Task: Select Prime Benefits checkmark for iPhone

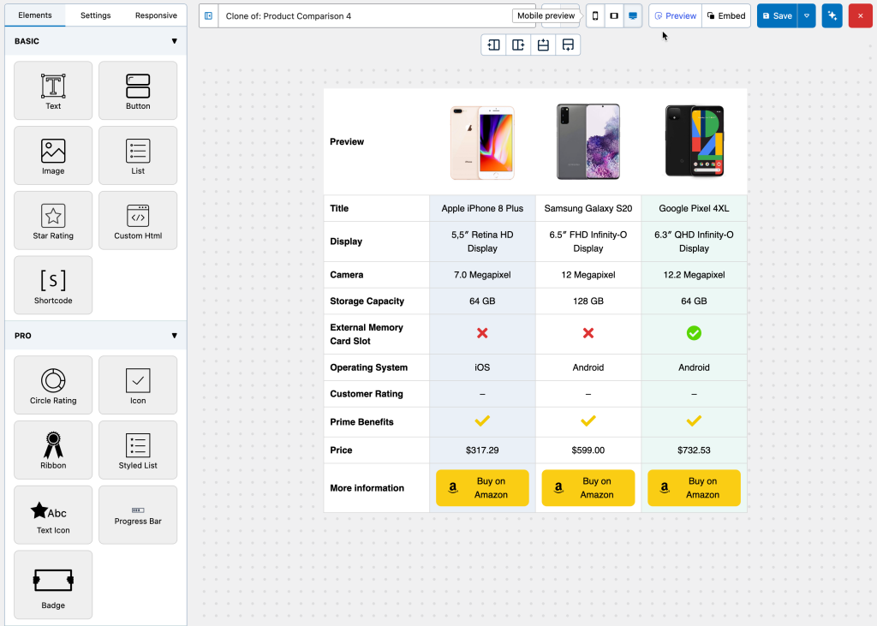Action: pos(482,420)
